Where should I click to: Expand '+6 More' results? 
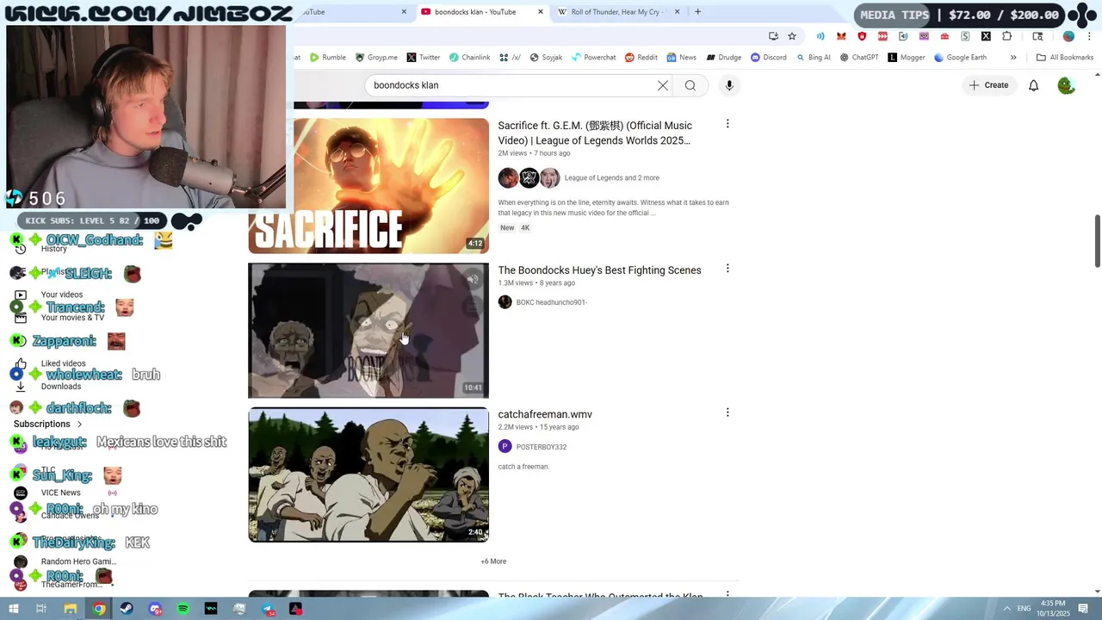coord(493,561)
